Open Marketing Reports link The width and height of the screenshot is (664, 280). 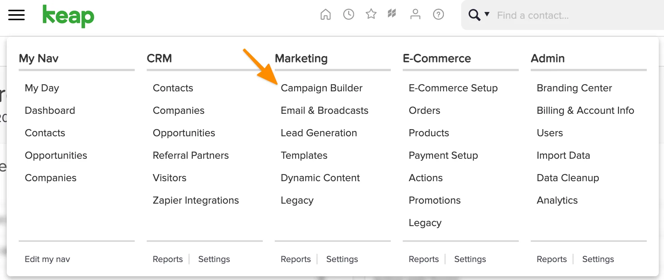click(x=296, y=259)
